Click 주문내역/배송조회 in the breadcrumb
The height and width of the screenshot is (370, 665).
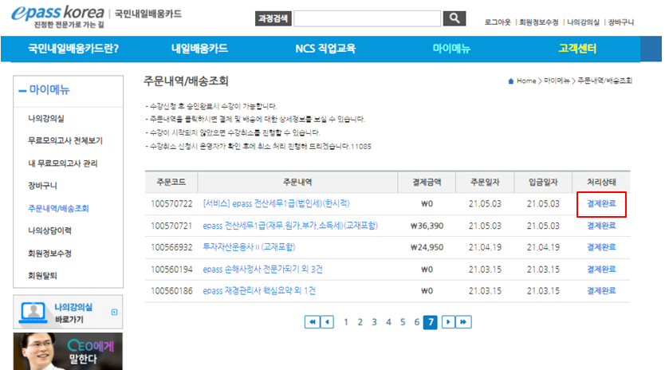pos(604,81)
